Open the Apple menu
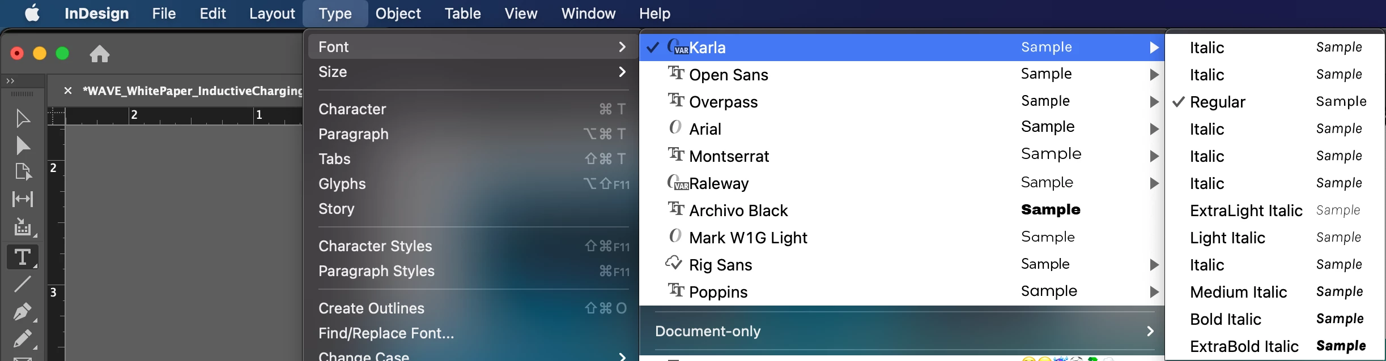Image resolution: width=1386 pixels, height=361 pixels. [32, 12]
